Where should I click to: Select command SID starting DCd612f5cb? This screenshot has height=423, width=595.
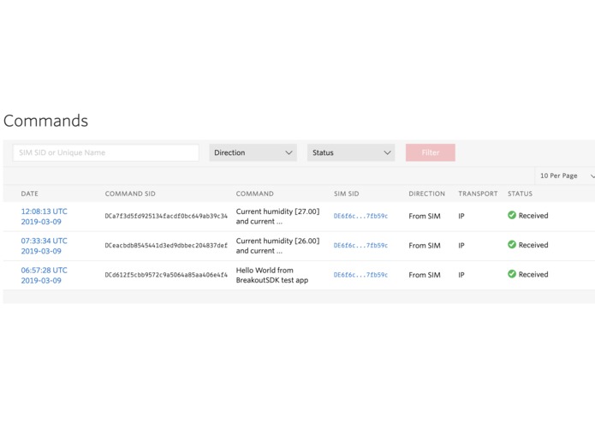[x=166, y=275]
